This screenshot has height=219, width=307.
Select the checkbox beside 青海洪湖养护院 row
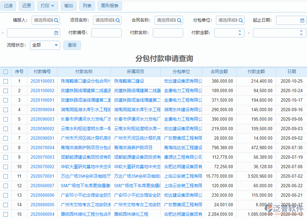click(5, 148)
